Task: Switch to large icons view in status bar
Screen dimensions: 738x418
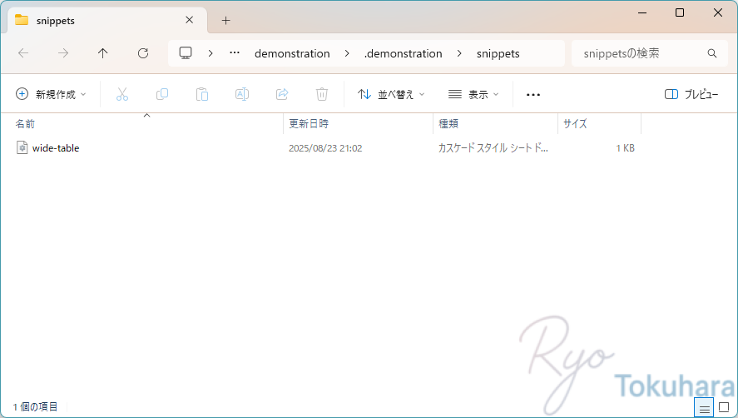Action: [724, 407]
